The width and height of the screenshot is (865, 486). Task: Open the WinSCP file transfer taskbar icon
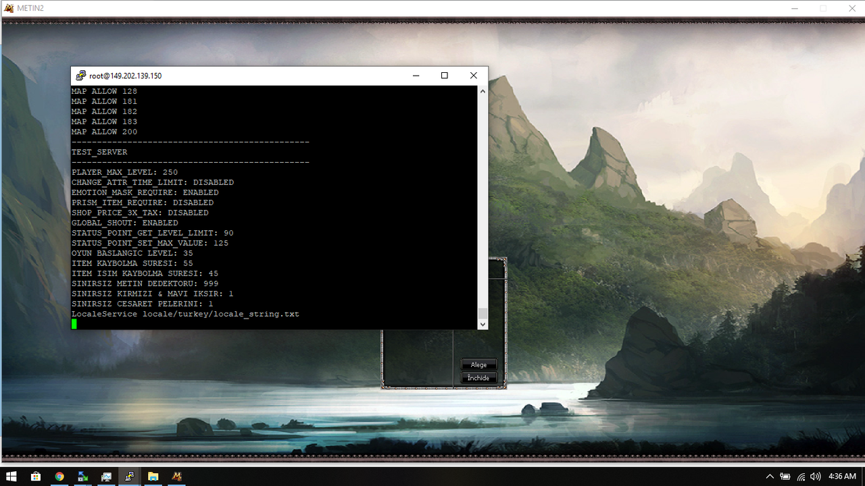click(x=83, y=476)
